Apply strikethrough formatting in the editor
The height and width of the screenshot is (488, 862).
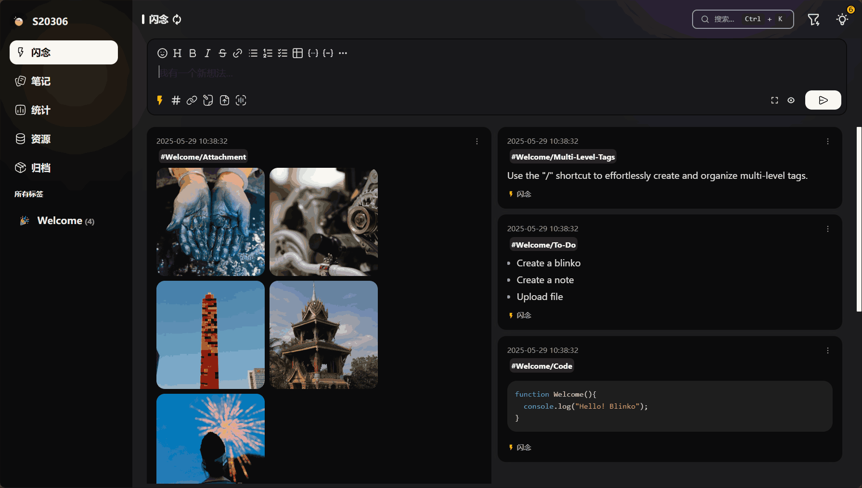pos(222,53)
